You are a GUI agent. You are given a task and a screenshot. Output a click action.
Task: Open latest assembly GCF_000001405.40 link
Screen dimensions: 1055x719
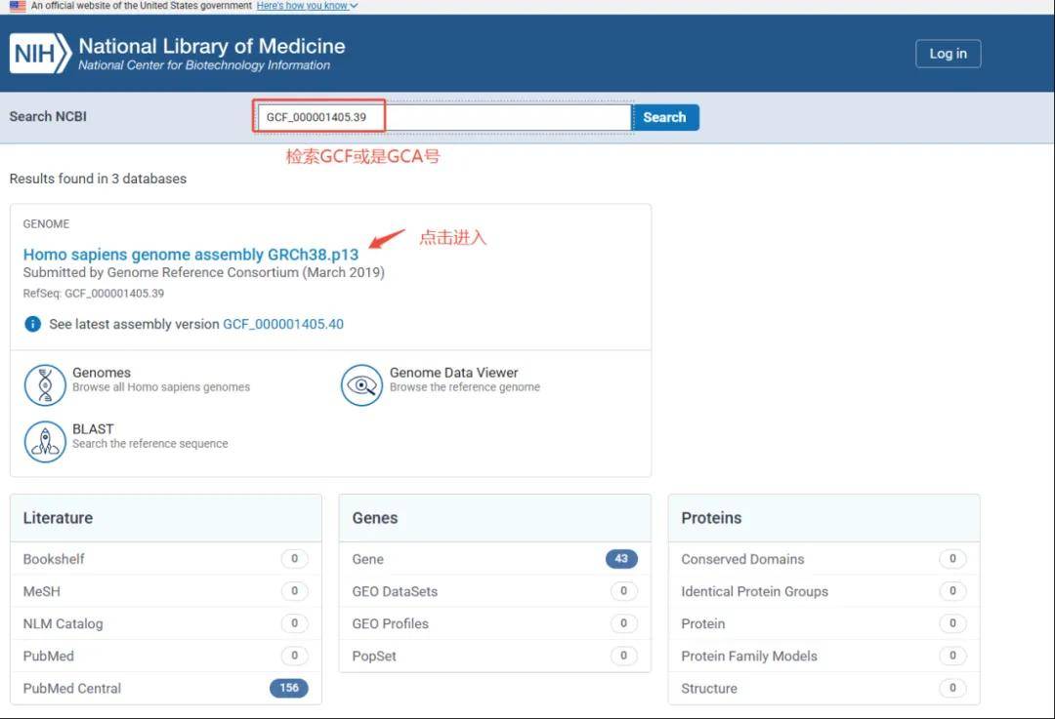(x=283, y=324)
